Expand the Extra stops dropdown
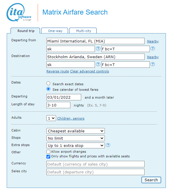Image resolution: width=172 pixels, height=192 pixels. 76,145
